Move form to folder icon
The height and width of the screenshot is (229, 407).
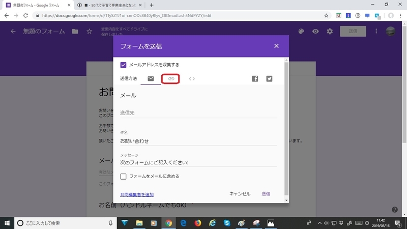[75, 32]
